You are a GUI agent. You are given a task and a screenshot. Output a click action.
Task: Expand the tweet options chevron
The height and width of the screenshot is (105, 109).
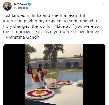[x=104, y=4]
